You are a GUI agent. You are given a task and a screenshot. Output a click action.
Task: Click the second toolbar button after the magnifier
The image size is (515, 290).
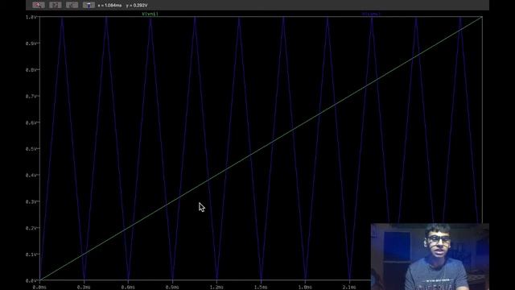[x=56, y=5]
